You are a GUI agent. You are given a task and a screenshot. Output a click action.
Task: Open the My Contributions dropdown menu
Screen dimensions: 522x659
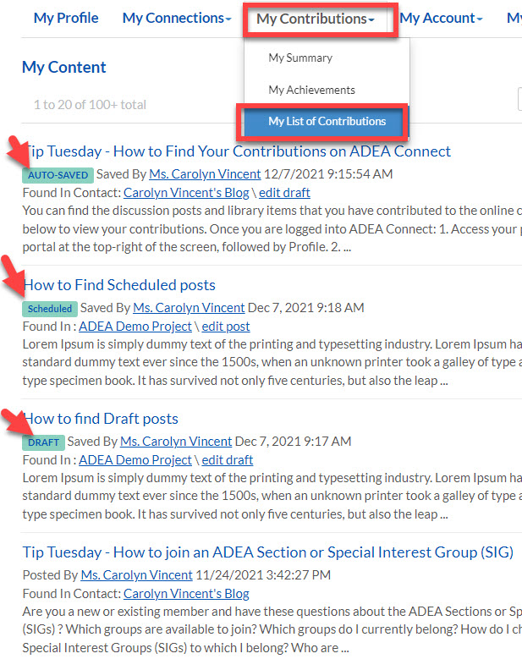[316, 19]
